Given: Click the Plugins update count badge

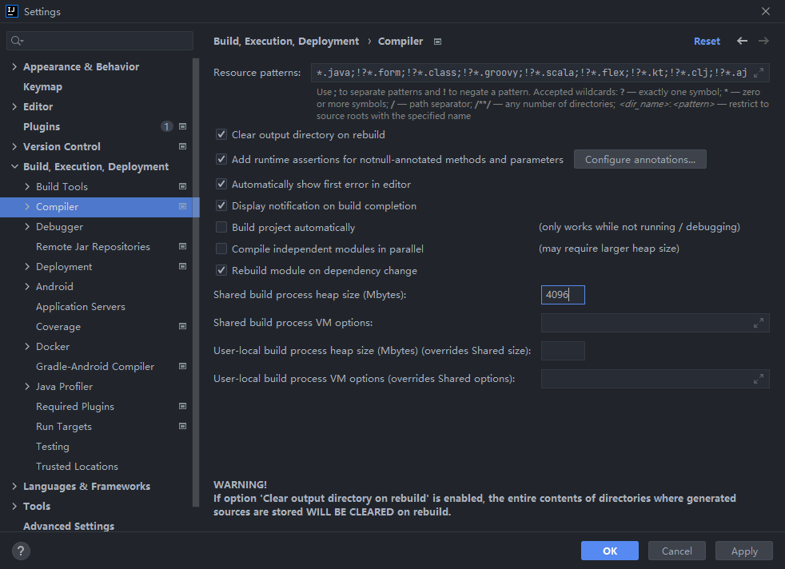Looking at the screenshot, I should coord(167,126).
